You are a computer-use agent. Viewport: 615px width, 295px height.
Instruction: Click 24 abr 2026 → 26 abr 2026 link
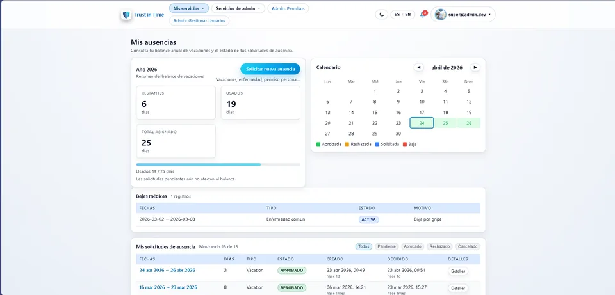click(167, 270)
